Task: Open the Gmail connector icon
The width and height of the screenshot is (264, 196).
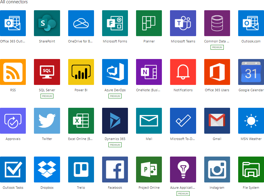Action: pos(217,121)
